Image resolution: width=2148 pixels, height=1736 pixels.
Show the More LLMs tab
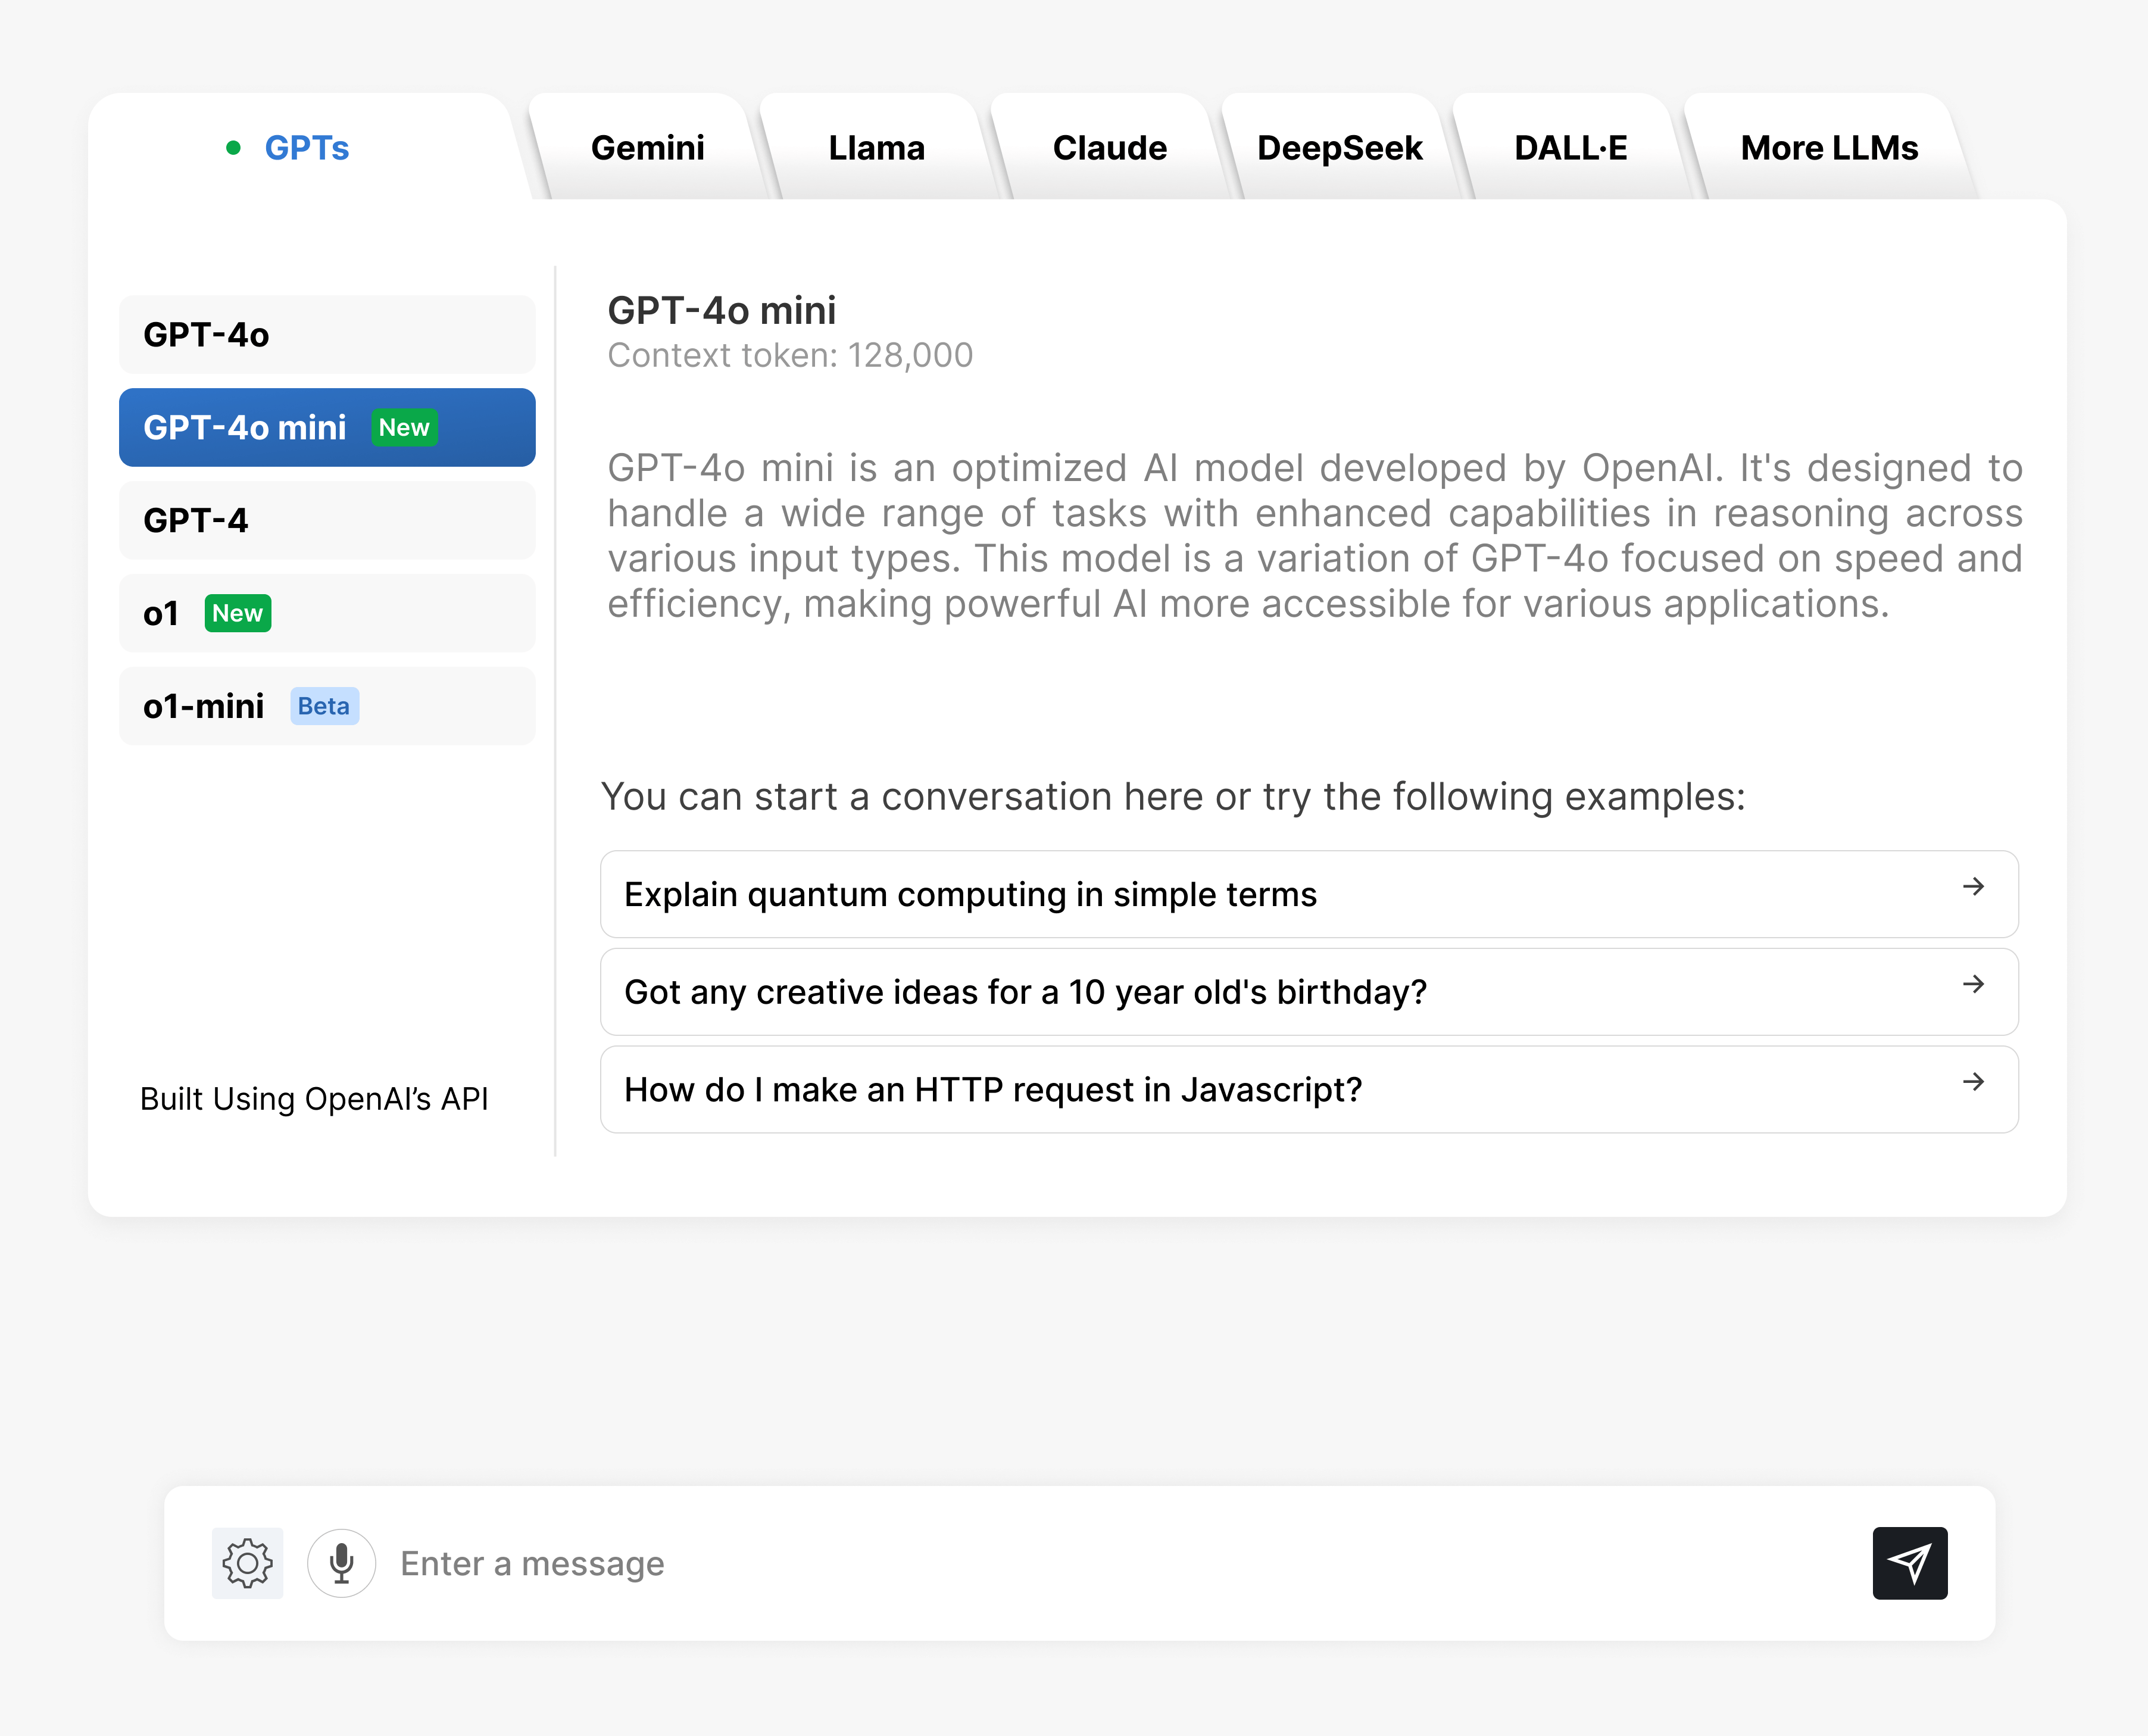tap(1828, 148)
